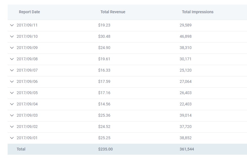247x166 pixels.
Task: Click the 361,544 total impressions value
Action: [187, 149]
